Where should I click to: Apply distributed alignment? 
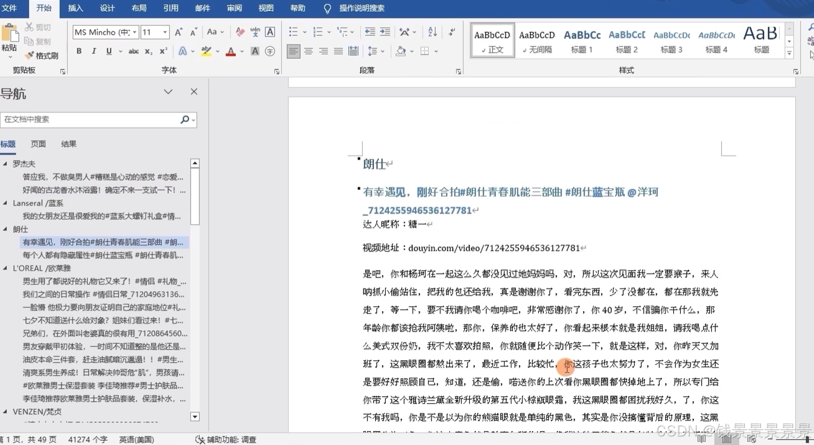353,51
